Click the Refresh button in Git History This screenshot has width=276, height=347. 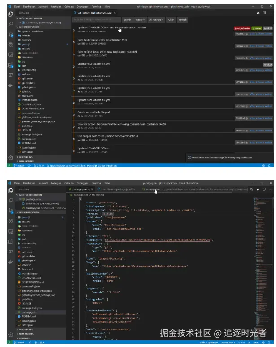[183, 20]
